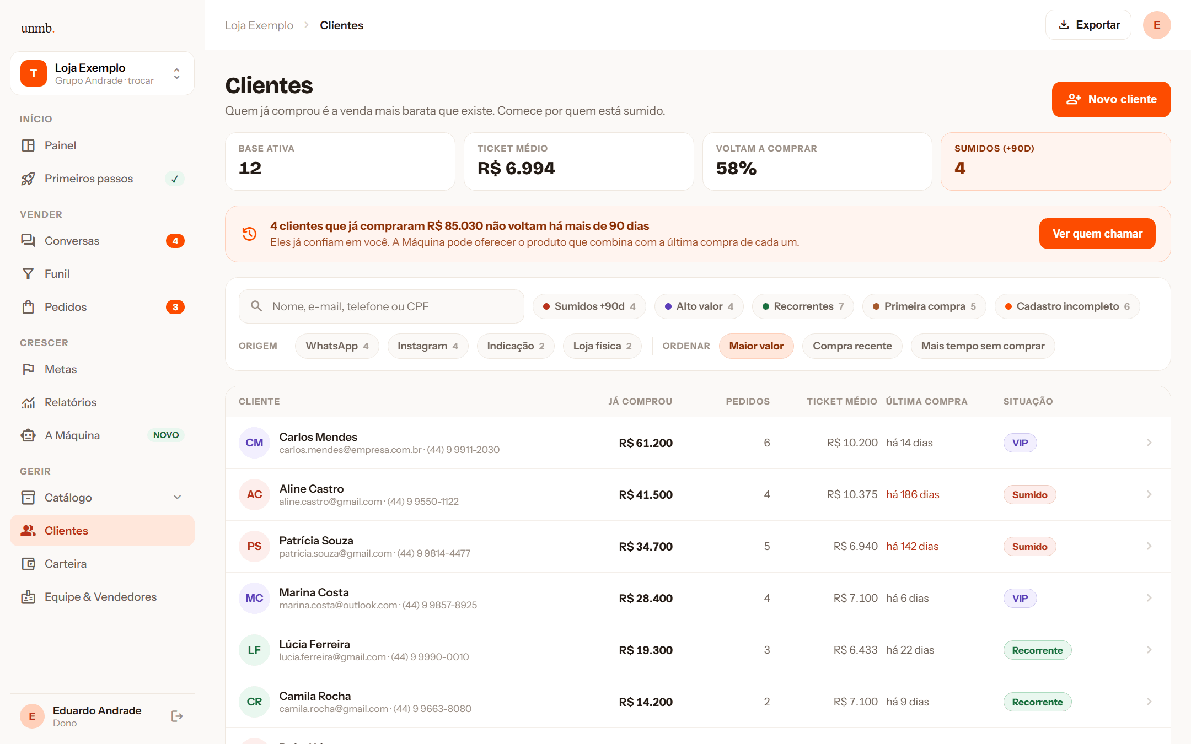1191x744 pixels.
Task: Sort by Mais tempo sem comprar
Action: pyautogui.click(x=983, y=346)
